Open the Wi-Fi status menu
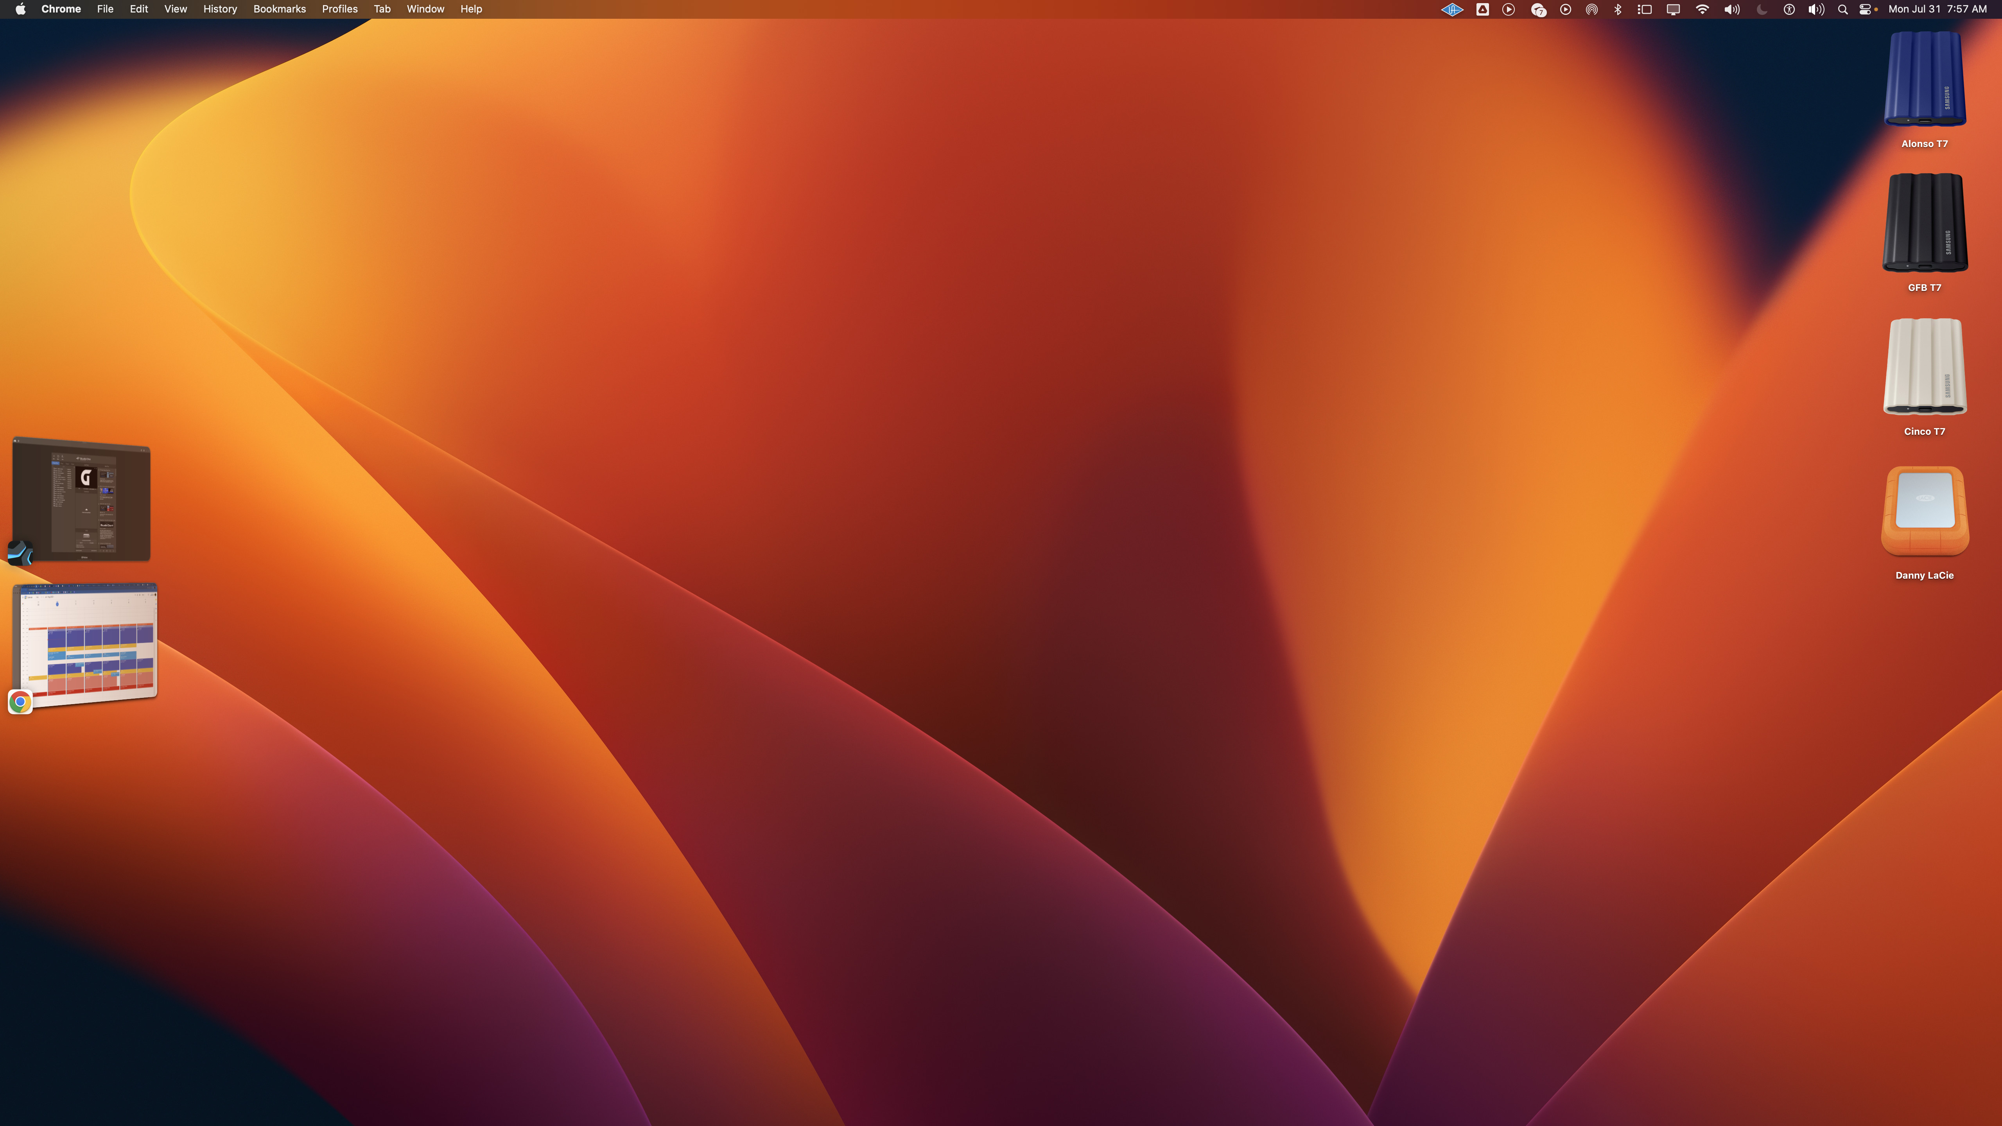2002x1126 pixels. [1702, 9]
